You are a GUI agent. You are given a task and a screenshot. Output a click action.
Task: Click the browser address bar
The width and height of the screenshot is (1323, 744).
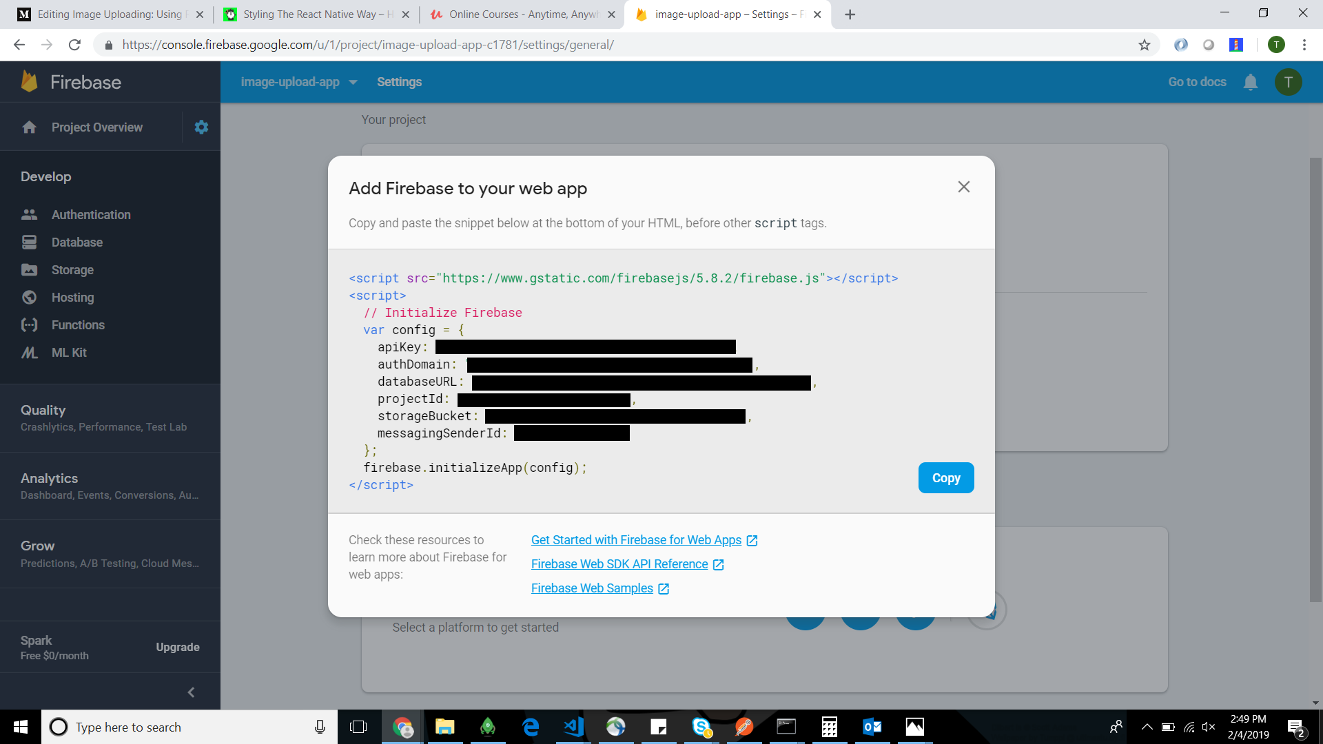point(413,45)
